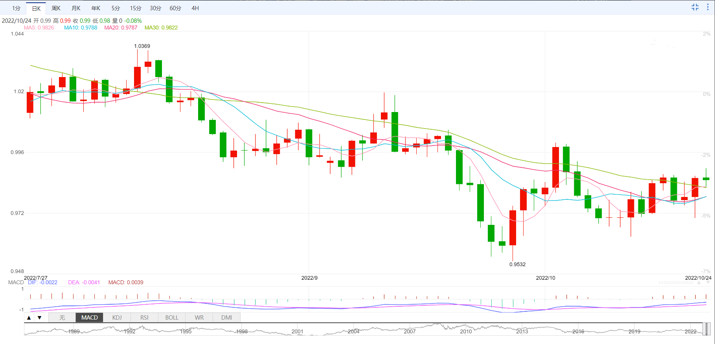Select the DMI indicator

pyautogui.click(x=226, y=318)
